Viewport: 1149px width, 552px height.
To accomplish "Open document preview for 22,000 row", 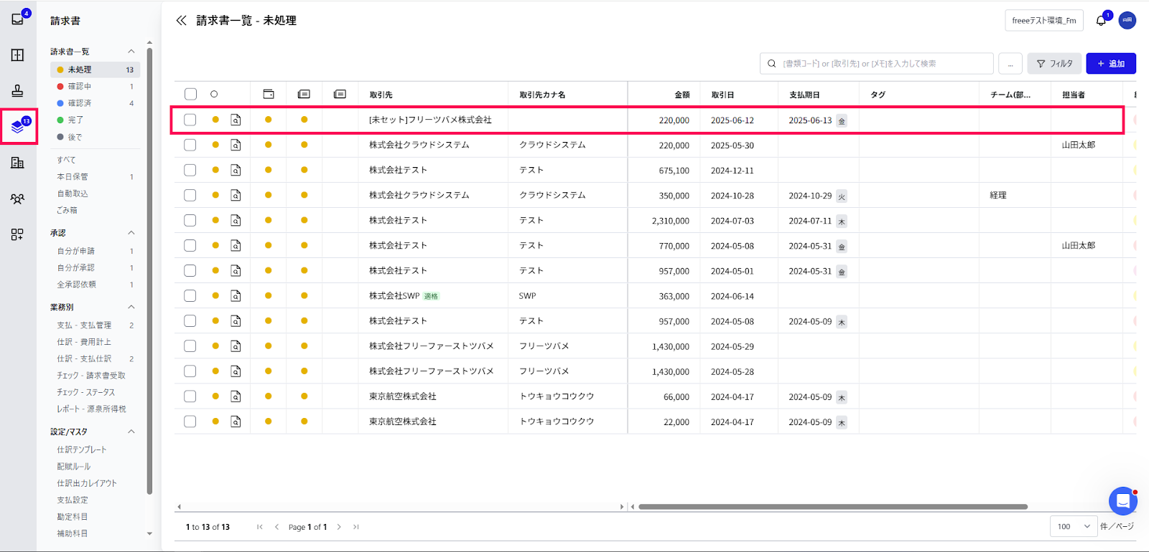I will pyautogui.click(x=236, y=421).
